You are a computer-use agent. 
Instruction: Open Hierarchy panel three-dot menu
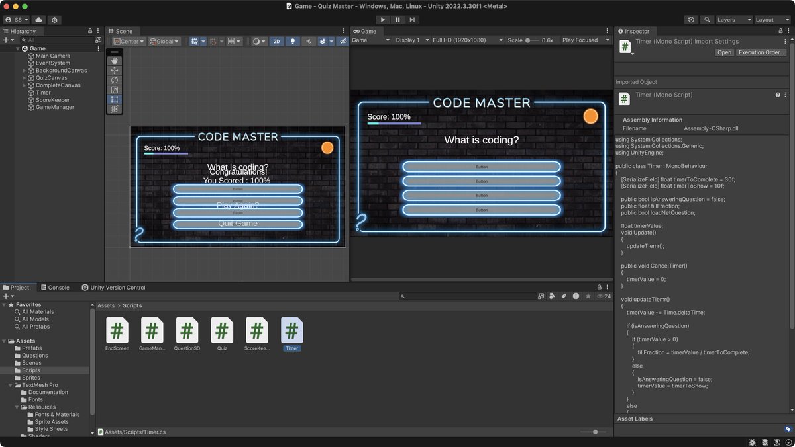click(x=99, y=31)
